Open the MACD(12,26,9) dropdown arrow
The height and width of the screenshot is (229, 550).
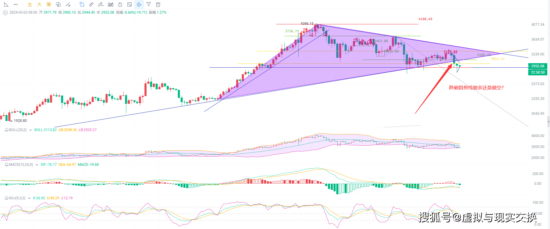(37, 165)
